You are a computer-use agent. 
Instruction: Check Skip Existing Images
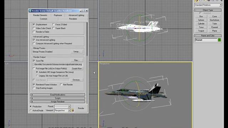tap(34, 88)
